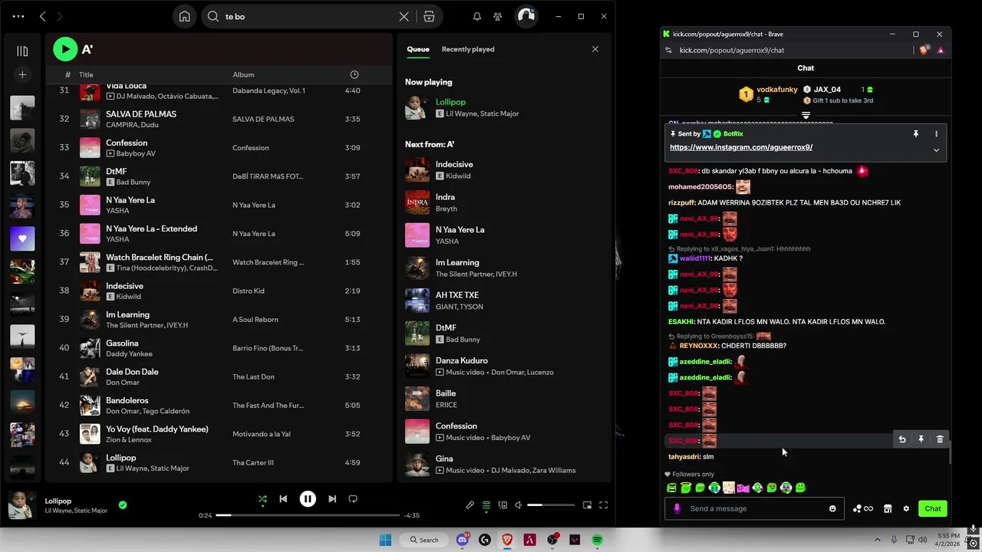Open Your Library sidebar icon

pyautogui.click(x=22, y=51)
